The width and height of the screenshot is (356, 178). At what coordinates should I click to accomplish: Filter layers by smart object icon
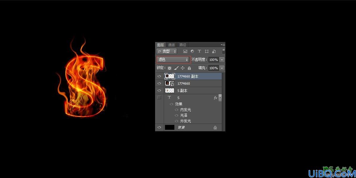point(214,51)
